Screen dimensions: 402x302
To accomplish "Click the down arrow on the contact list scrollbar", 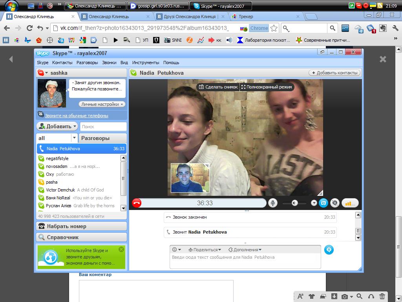I will point(123,208).
